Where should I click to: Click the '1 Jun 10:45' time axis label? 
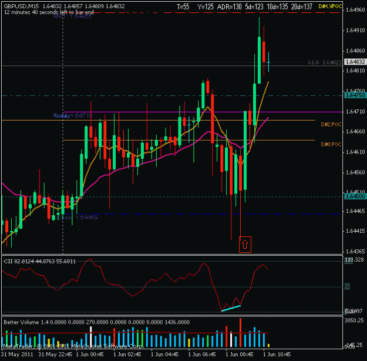click(x=277, y=354)
